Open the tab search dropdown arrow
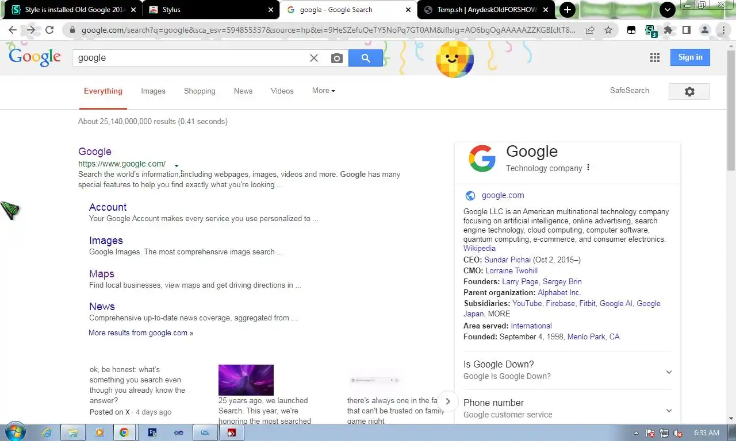Image resolution: width=736 pixels, height=441 pixels. coord(667,10)
